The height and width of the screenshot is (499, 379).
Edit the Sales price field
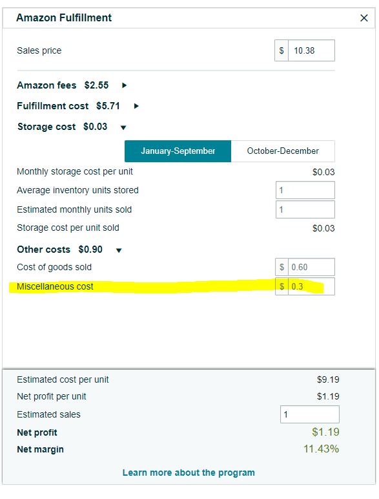point(311,50)
